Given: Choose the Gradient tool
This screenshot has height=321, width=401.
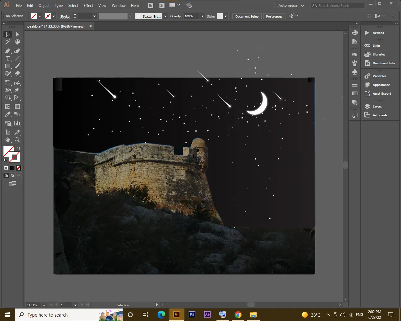Looking at the screenshot, I should tap(18, 107).
